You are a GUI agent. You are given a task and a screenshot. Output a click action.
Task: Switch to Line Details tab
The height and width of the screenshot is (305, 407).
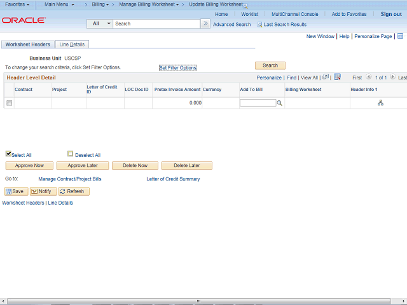pyautogui.click(x=72, y=44)
